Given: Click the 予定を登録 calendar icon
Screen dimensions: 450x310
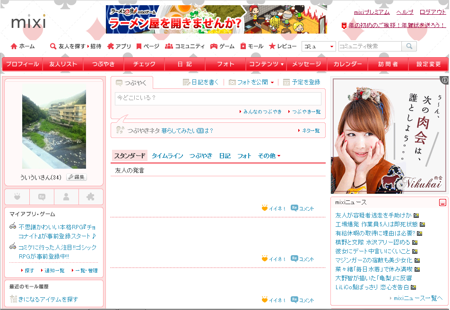Looking at the screenshot, I should [286, 82].
